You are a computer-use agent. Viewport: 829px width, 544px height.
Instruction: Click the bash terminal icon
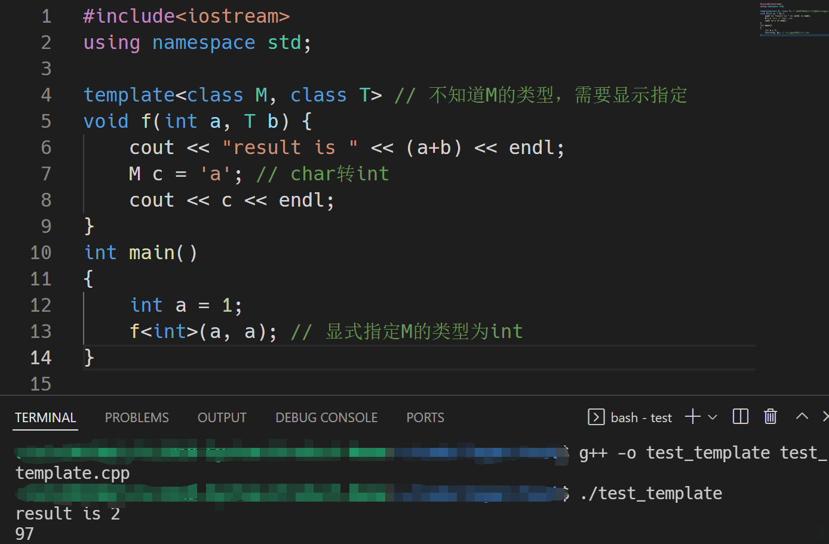(x=596, y=417)
